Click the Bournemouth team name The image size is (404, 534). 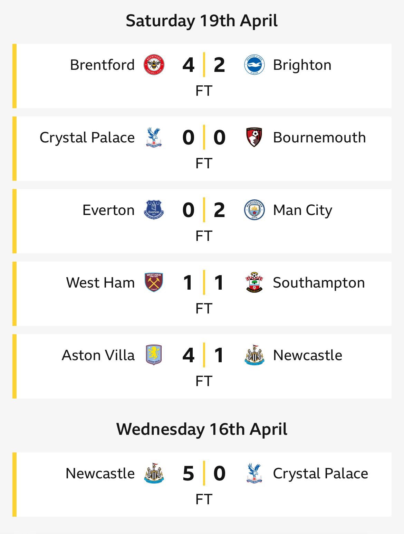tap(319, 138)
